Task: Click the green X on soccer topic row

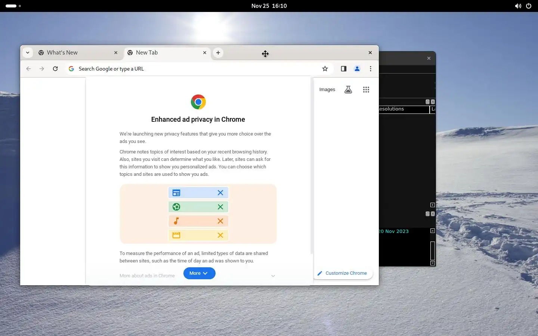Action: tap(220, 207)
